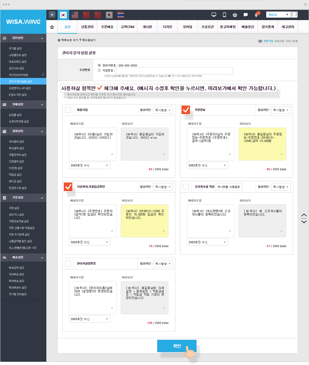309x365 pixels.
Task: Open 국내배송 설정 in sidebar
Action: (x=16, y=274)
